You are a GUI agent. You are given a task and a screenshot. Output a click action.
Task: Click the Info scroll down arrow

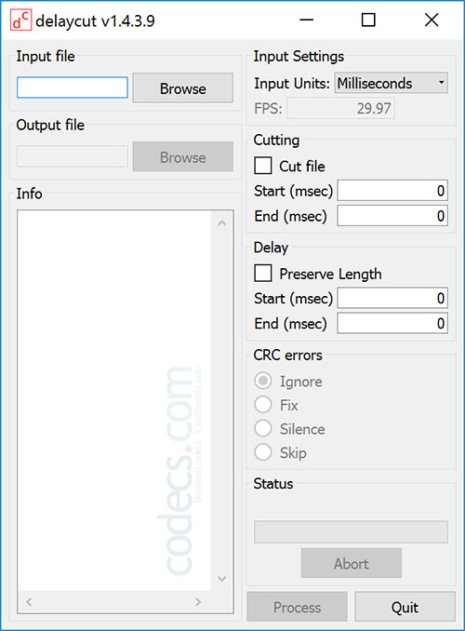[221, 579]
